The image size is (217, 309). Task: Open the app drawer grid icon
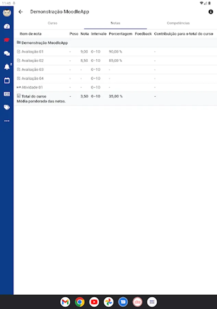152,302
